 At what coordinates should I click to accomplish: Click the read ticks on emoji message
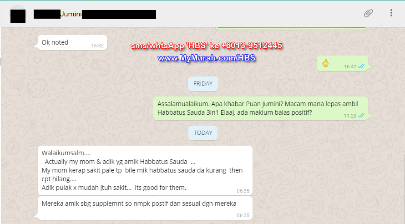tap(361, 66)
